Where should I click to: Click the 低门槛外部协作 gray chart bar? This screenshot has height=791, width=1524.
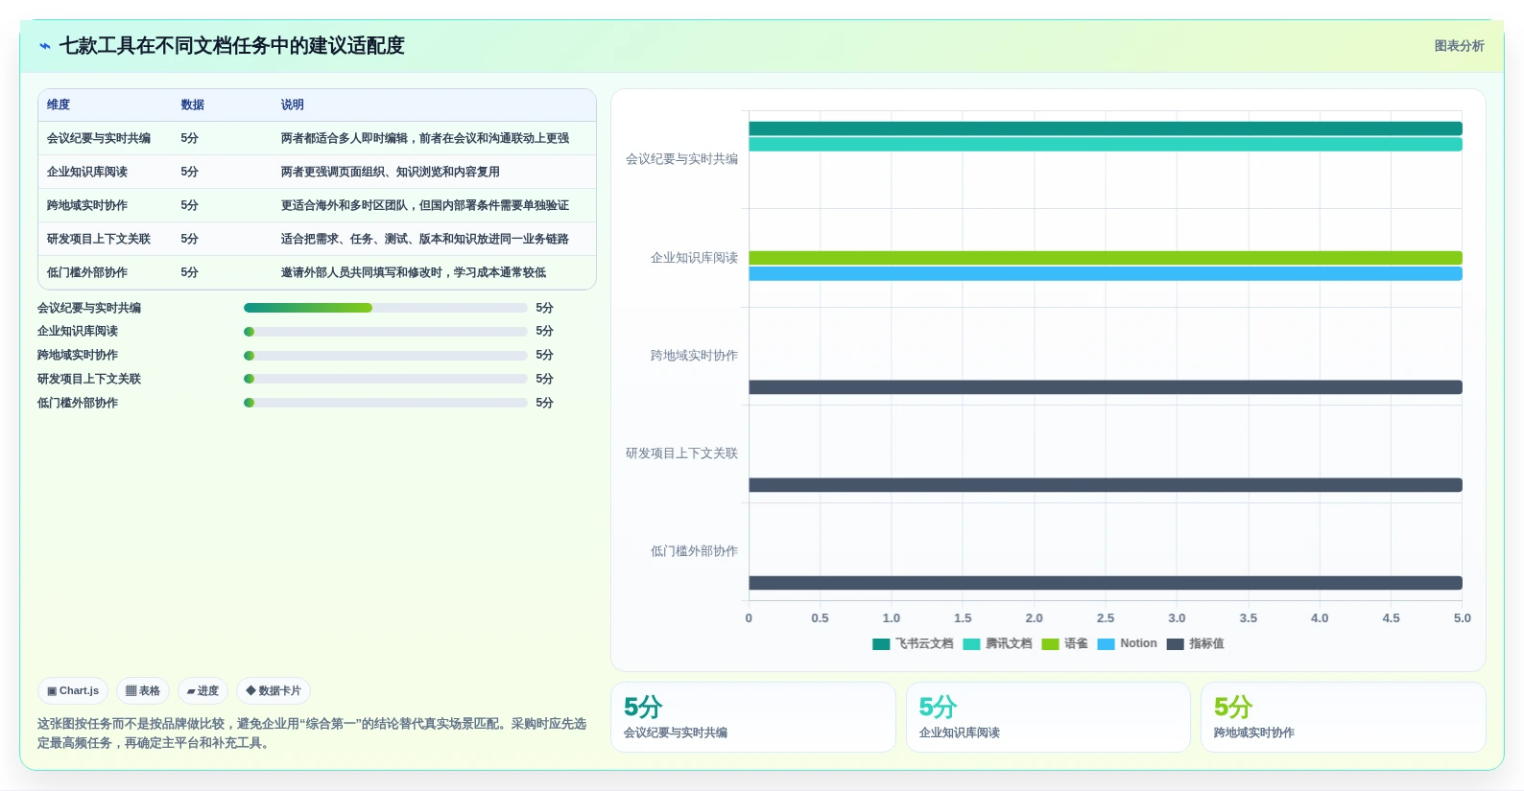[x=1106, y=583]
